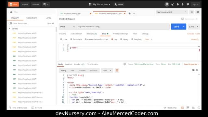Click the Send button
This screenshot has width=208, height=117.
click(176, 27)
